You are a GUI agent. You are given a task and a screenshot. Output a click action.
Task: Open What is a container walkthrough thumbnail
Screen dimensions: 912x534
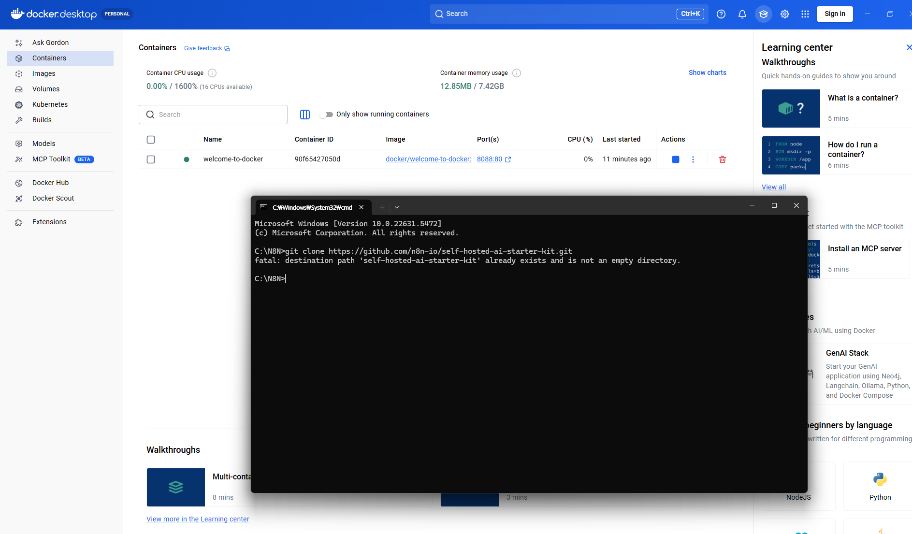pos(791,108)
